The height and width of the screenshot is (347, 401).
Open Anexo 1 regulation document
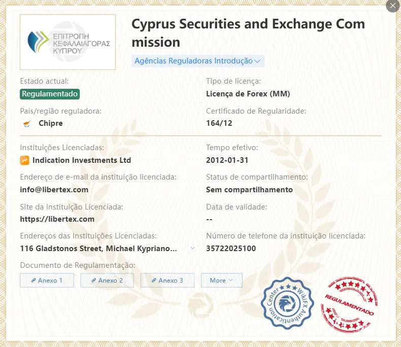coord(47,281)
